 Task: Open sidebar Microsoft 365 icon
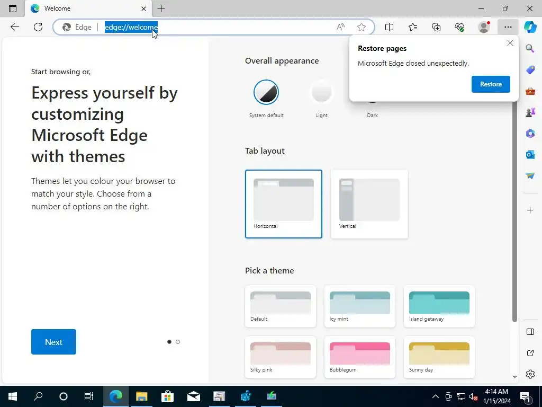530,133
